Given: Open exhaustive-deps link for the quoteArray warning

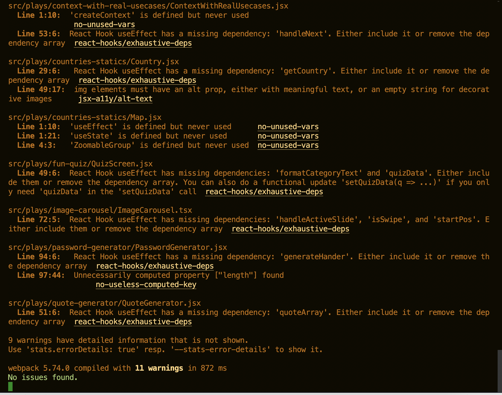Looking at the screenshot, I should [x=133, y=322].
